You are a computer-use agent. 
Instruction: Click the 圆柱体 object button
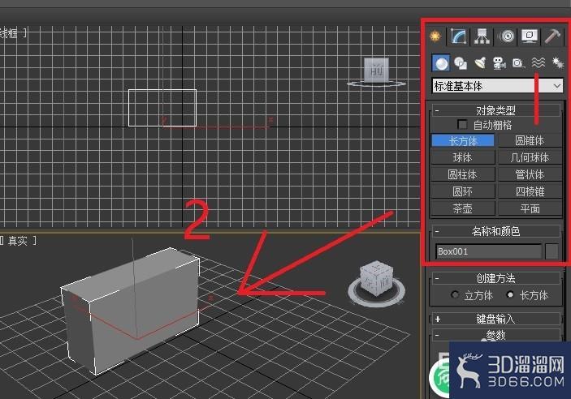(463, 174)
